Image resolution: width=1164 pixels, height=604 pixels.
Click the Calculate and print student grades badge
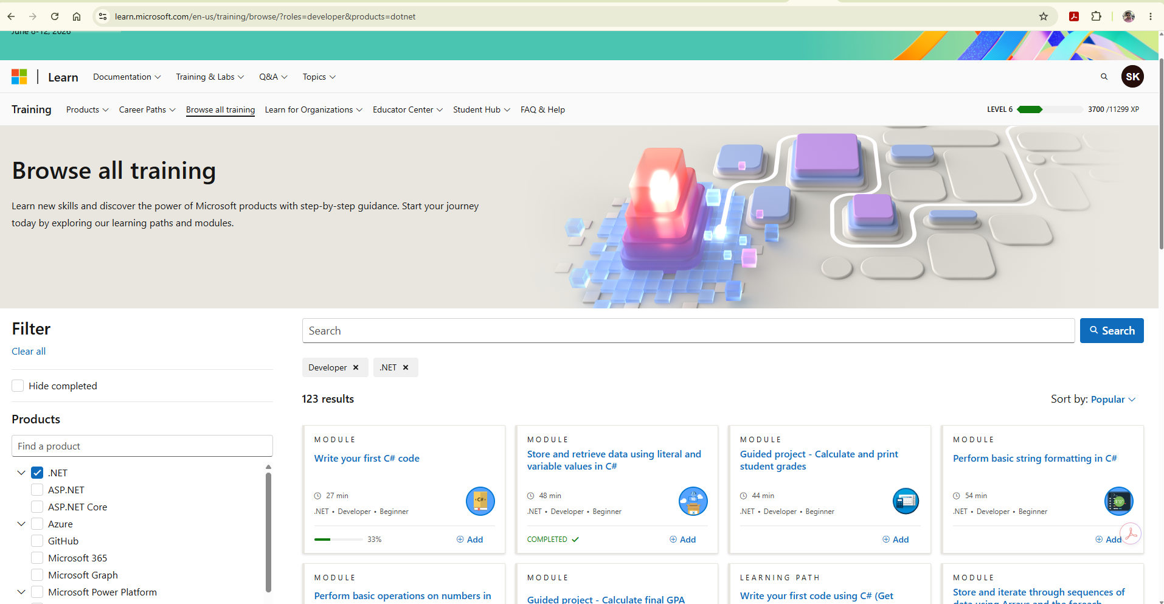(x=906, y=501)
